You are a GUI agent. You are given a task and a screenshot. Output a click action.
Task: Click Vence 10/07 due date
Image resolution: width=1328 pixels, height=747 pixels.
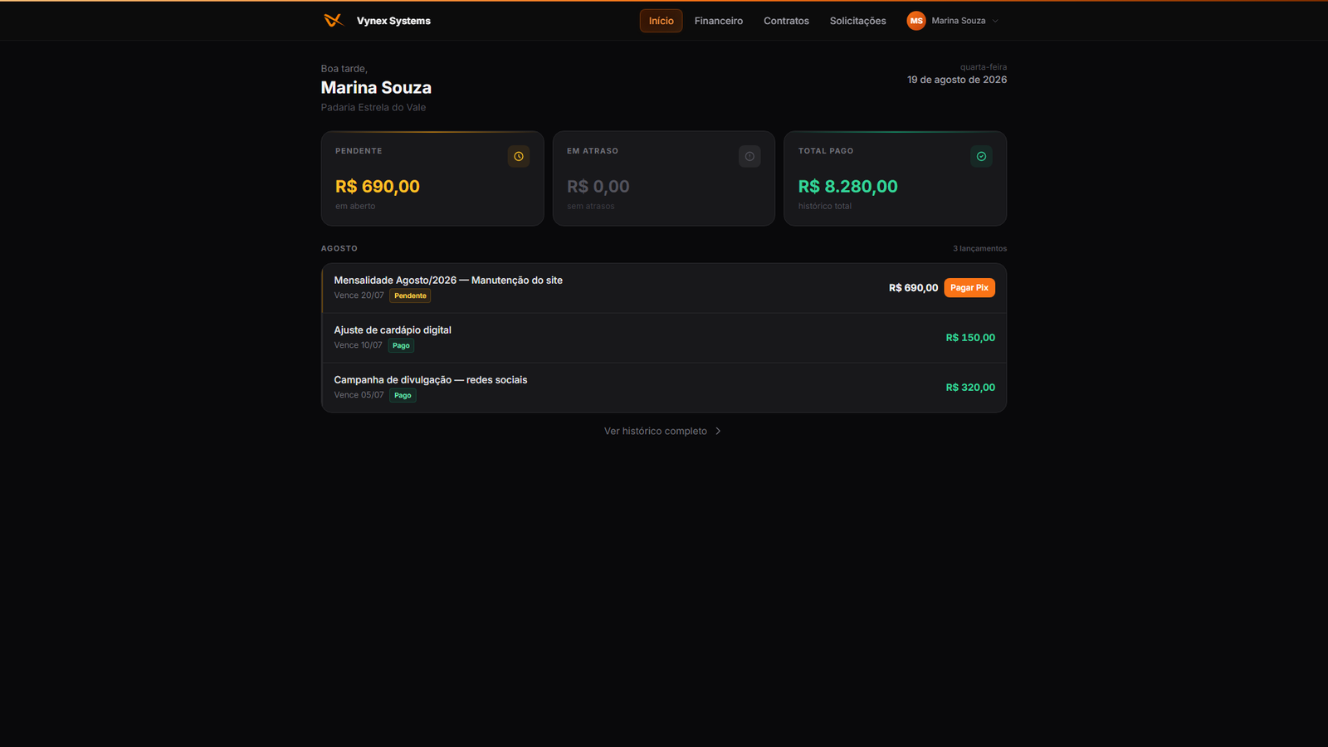(x=359, y=345)
